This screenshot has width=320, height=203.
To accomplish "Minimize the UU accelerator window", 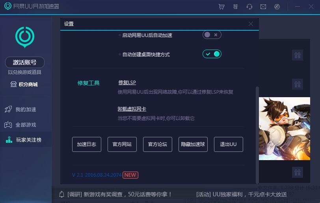I will [x=298, y=7].
